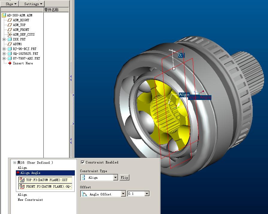Open the Angle Offset type dropdown

123,194
